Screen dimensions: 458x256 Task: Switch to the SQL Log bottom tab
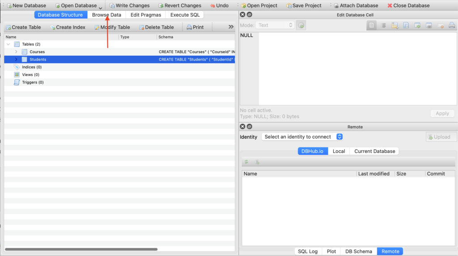click(x=308, y=251)
